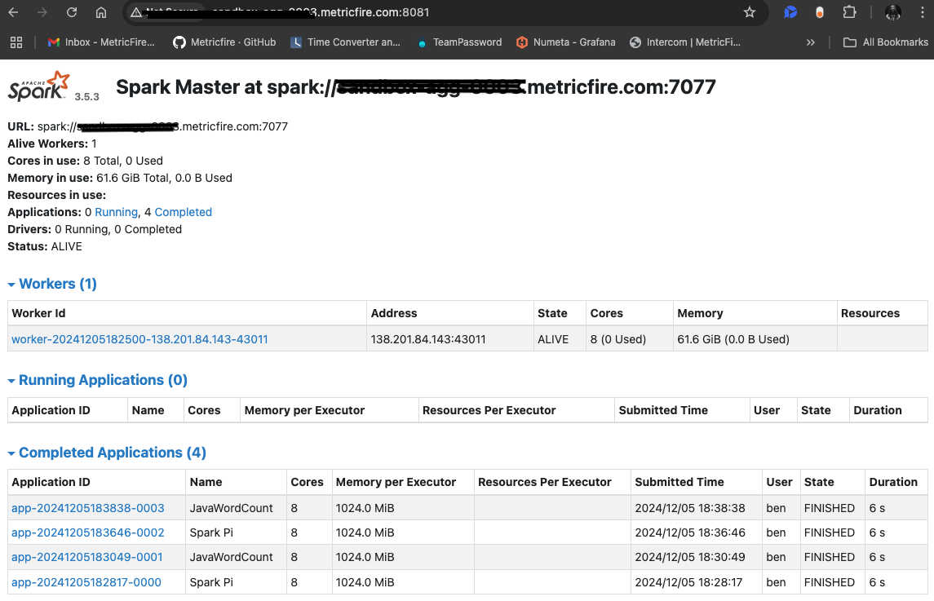The width and height of the screenshot is (934, 601).
Task: Open app-20241205182817-0000 application
Action: pos(86,582)
